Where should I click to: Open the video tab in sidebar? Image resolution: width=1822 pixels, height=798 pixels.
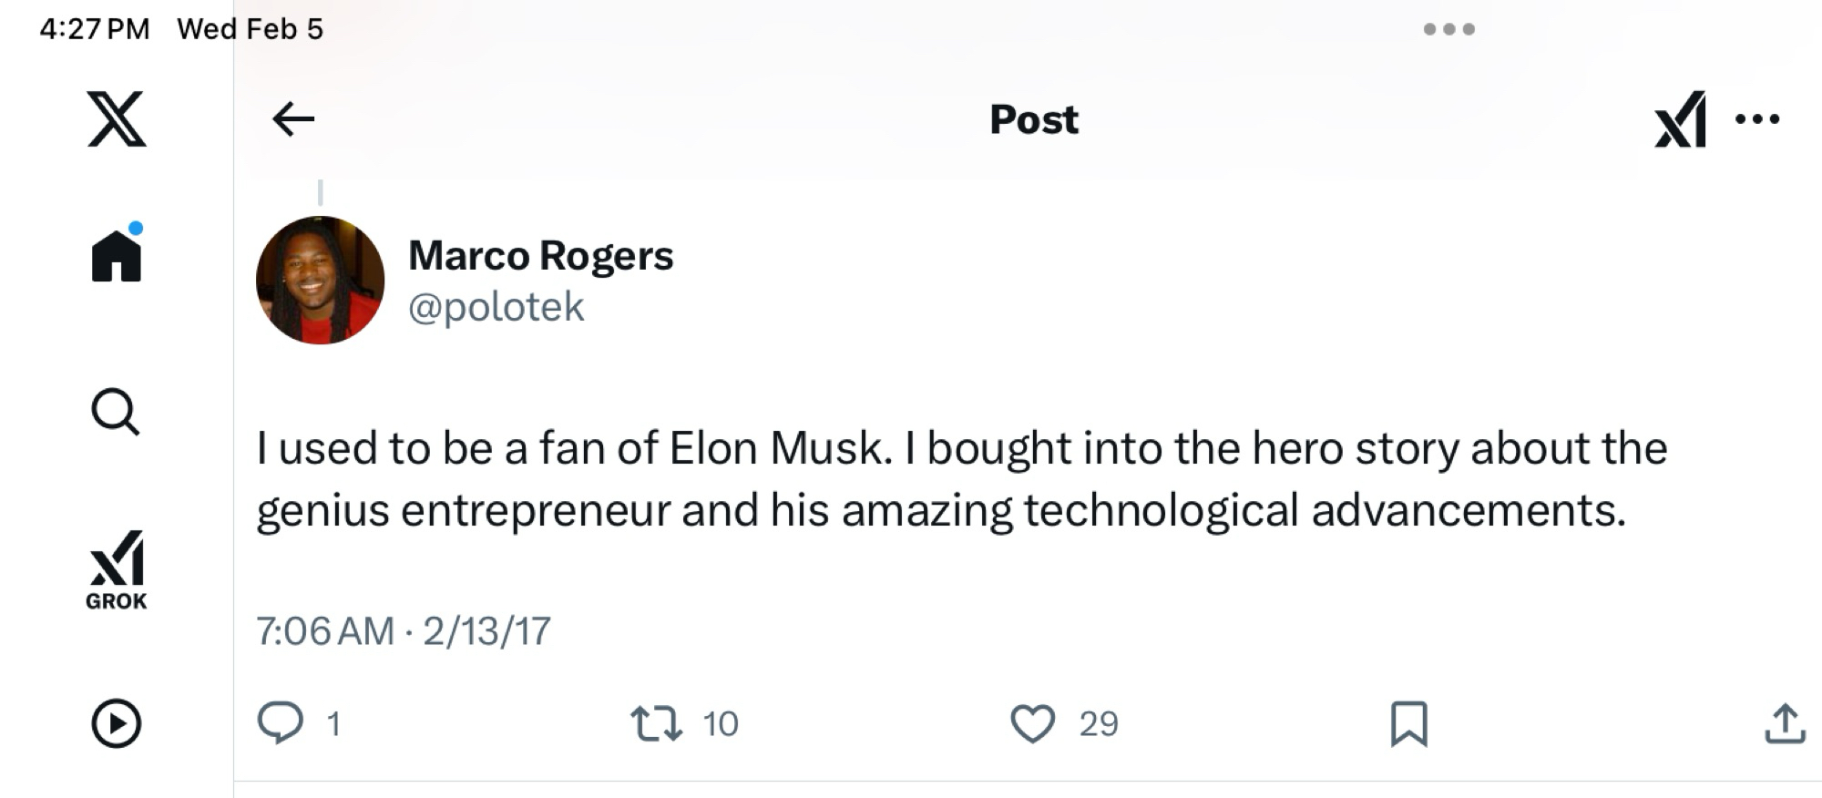[x=117, y=724]
